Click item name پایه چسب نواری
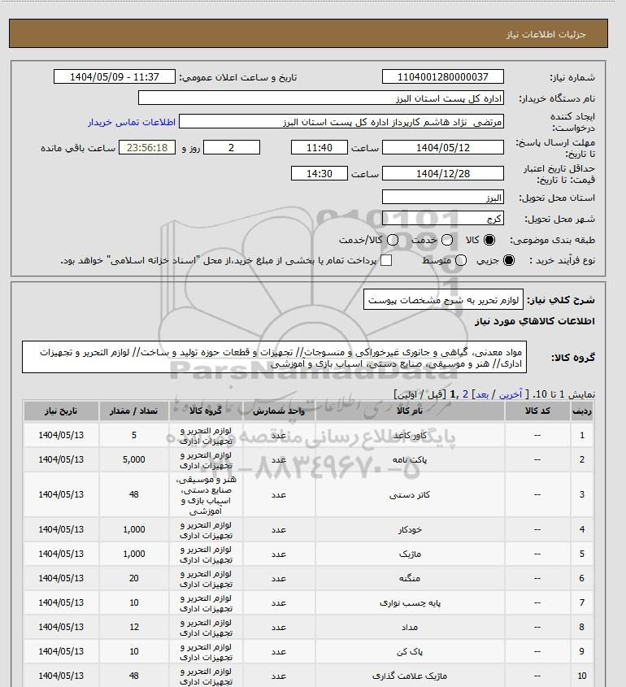Screen dimensions: 626x687 [410, 603]
